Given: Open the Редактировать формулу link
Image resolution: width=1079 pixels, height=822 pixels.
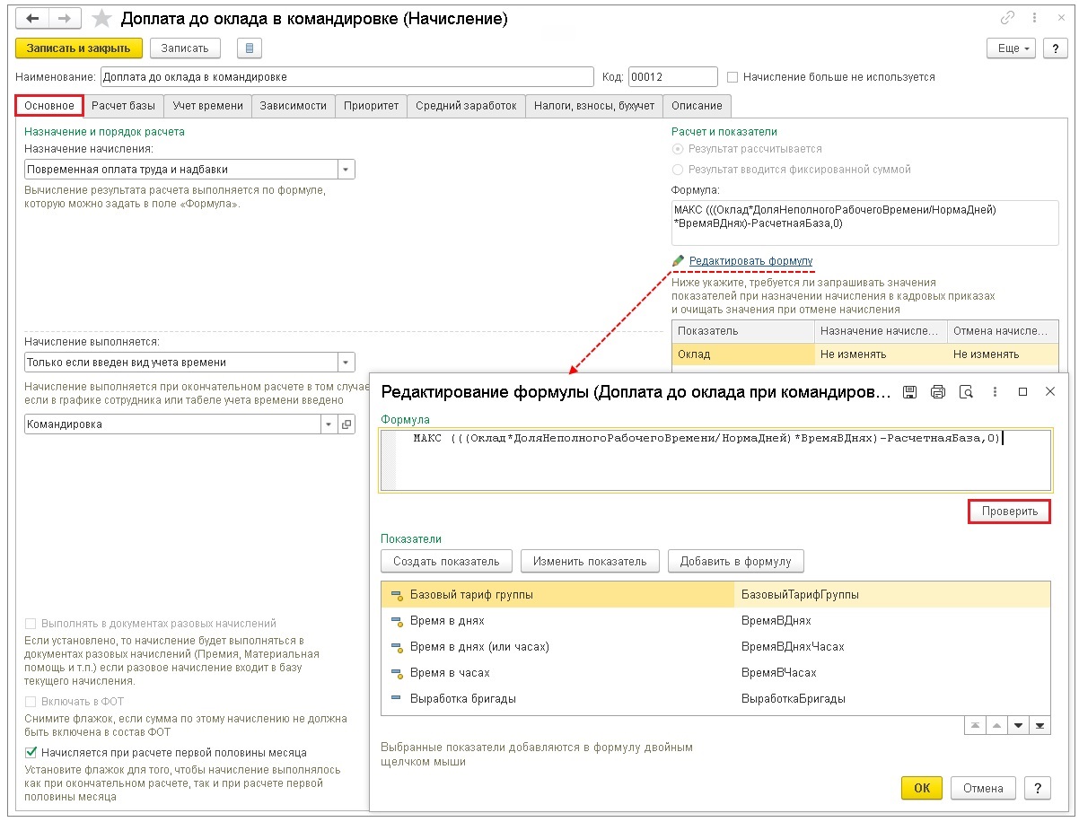Looking at the screenshot, I should [750, 261].
